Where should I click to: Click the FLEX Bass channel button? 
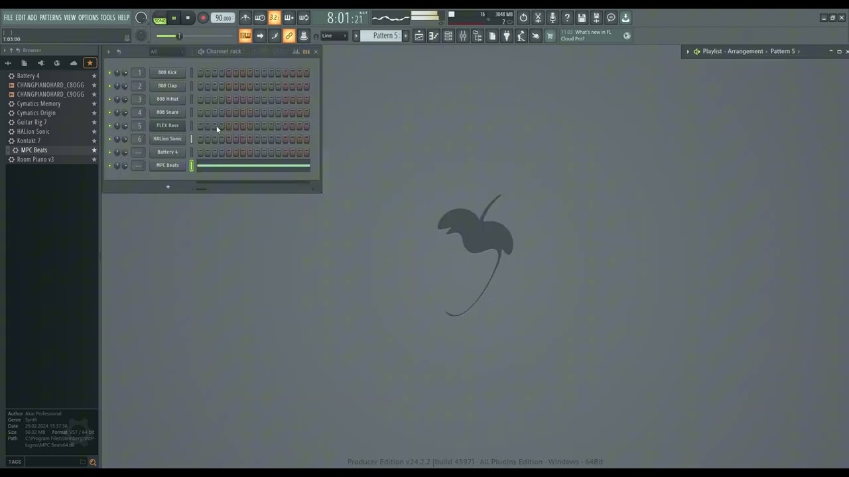[x=167, y=125]
